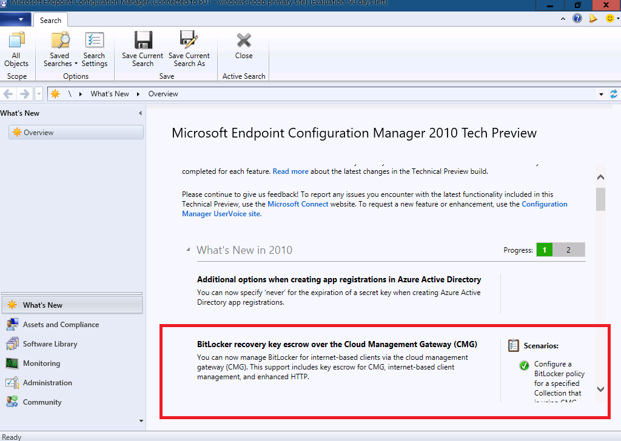Screen dimensions: 621x441
Task: Click the smiley dropdown arrow
Action: pos(618,19)
